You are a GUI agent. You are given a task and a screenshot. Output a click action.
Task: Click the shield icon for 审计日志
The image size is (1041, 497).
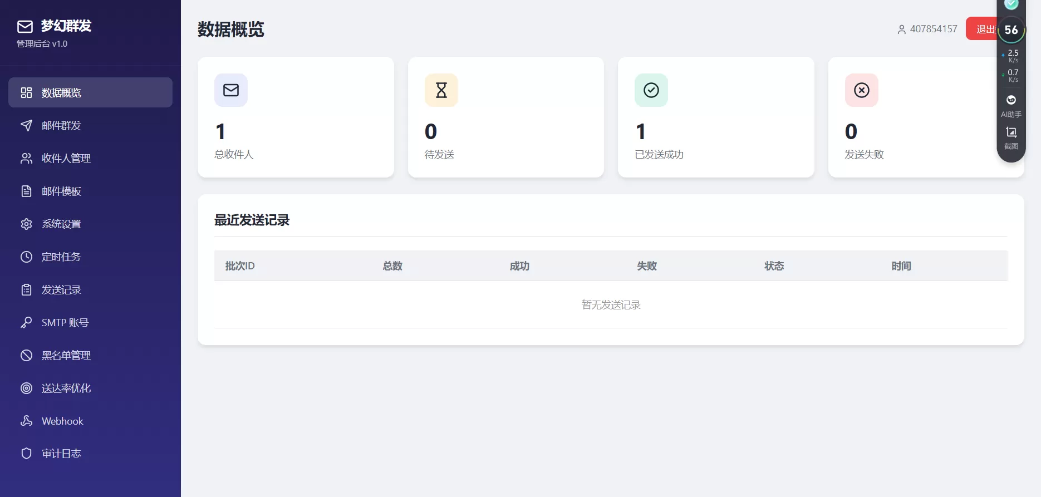(26, 453)
